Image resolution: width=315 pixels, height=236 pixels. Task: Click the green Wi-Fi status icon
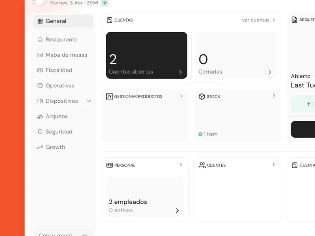pos(105,3)
